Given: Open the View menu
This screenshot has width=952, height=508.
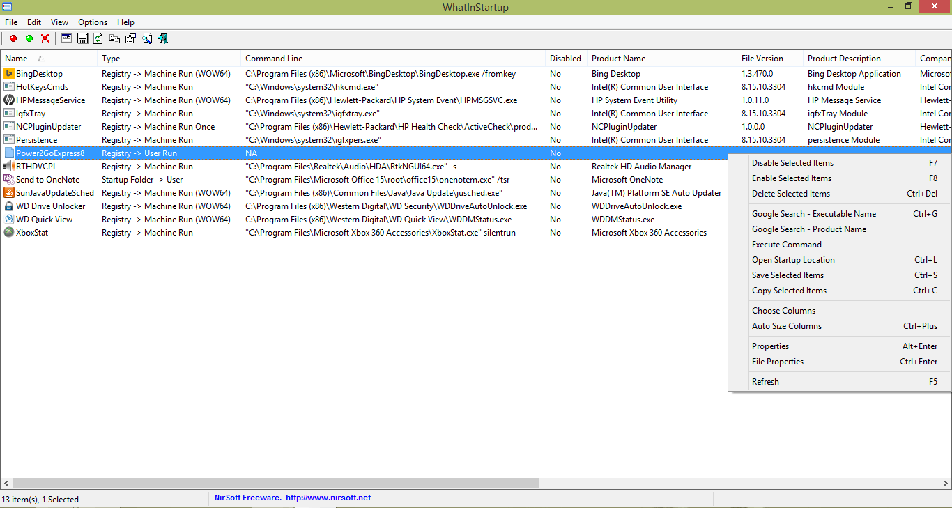Looking at the screenshot, I should (59, 22).
